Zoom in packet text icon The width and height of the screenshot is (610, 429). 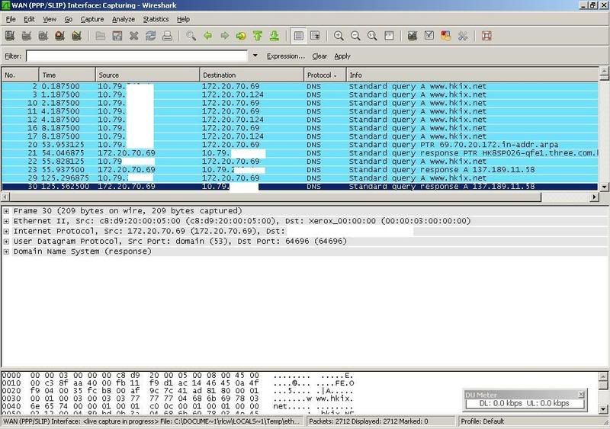coord(339,36)
